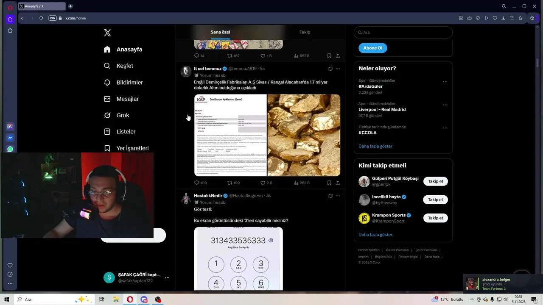
Task: Open Messenger in Opera sidebar
Action: [10, 138]
